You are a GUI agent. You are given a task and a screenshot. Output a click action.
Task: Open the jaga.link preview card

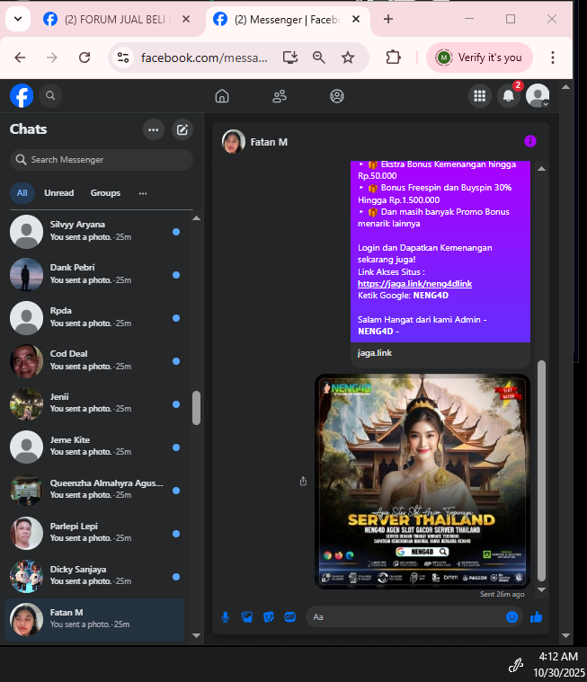[x=440, y=353]
